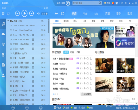Switch to the 电台 radio tab
This screenshot has height=110, width=138.
point(85,13)
